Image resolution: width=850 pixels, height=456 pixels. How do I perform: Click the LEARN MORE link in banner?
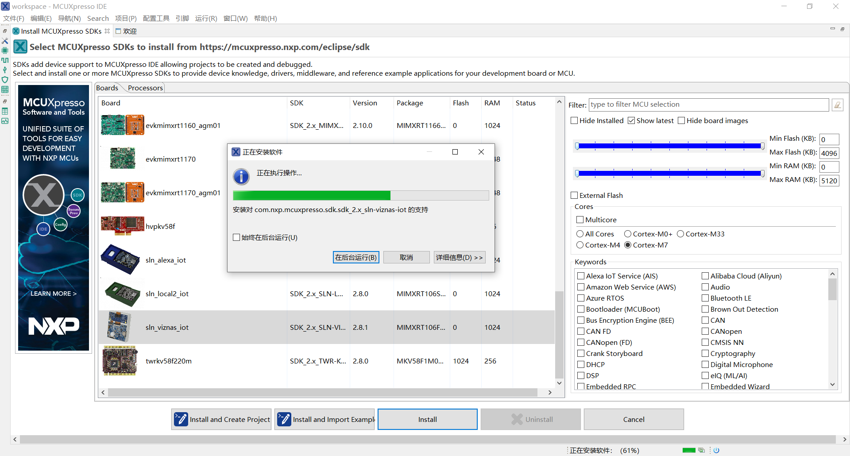coord(54,294)
